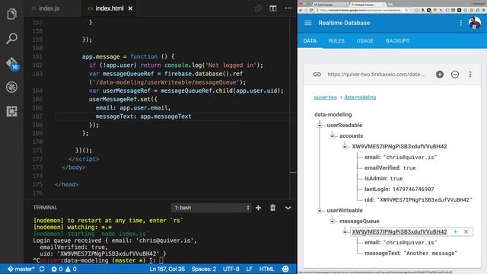This screenshot has height=274, width=487.
Task: Click the user avatar in Firebase console
Action: tap(475, 23)
